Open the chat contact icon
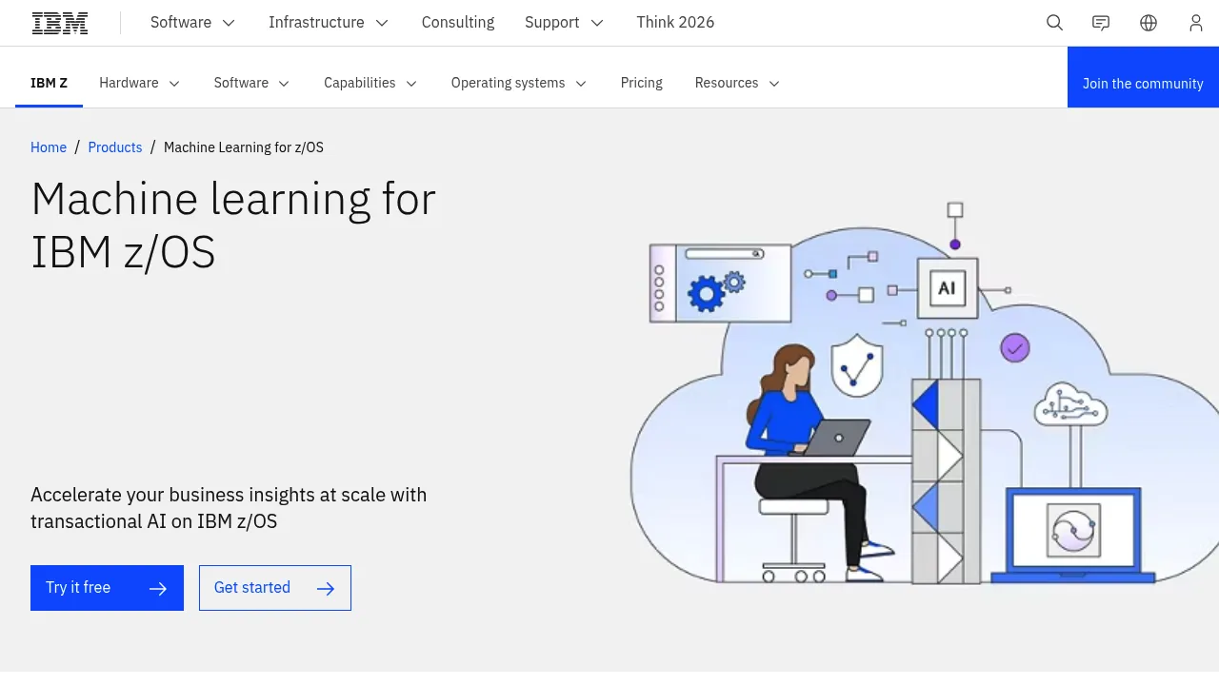 click(1101, 23)
